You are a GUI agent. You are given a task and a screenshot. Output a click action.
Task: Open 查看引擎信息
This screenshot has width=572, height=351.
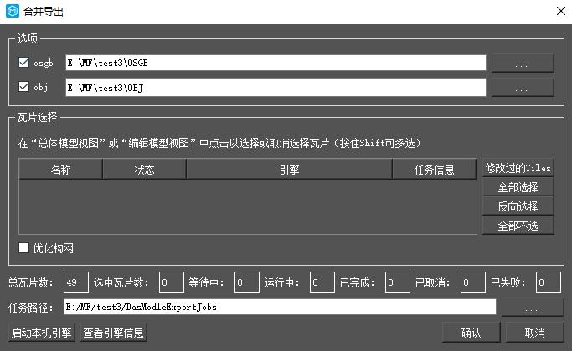tap(113, 333)
